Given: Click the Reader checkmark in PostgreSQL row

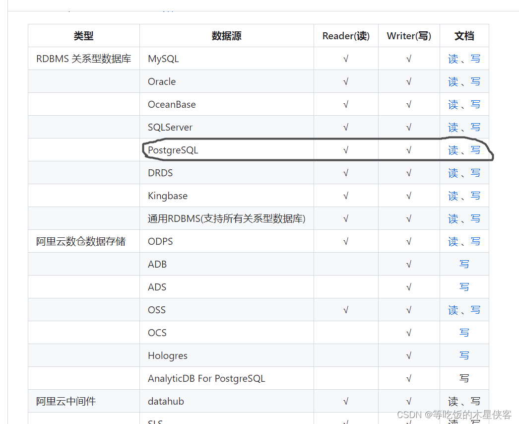Looking at the screenshot, I should 346,150.
